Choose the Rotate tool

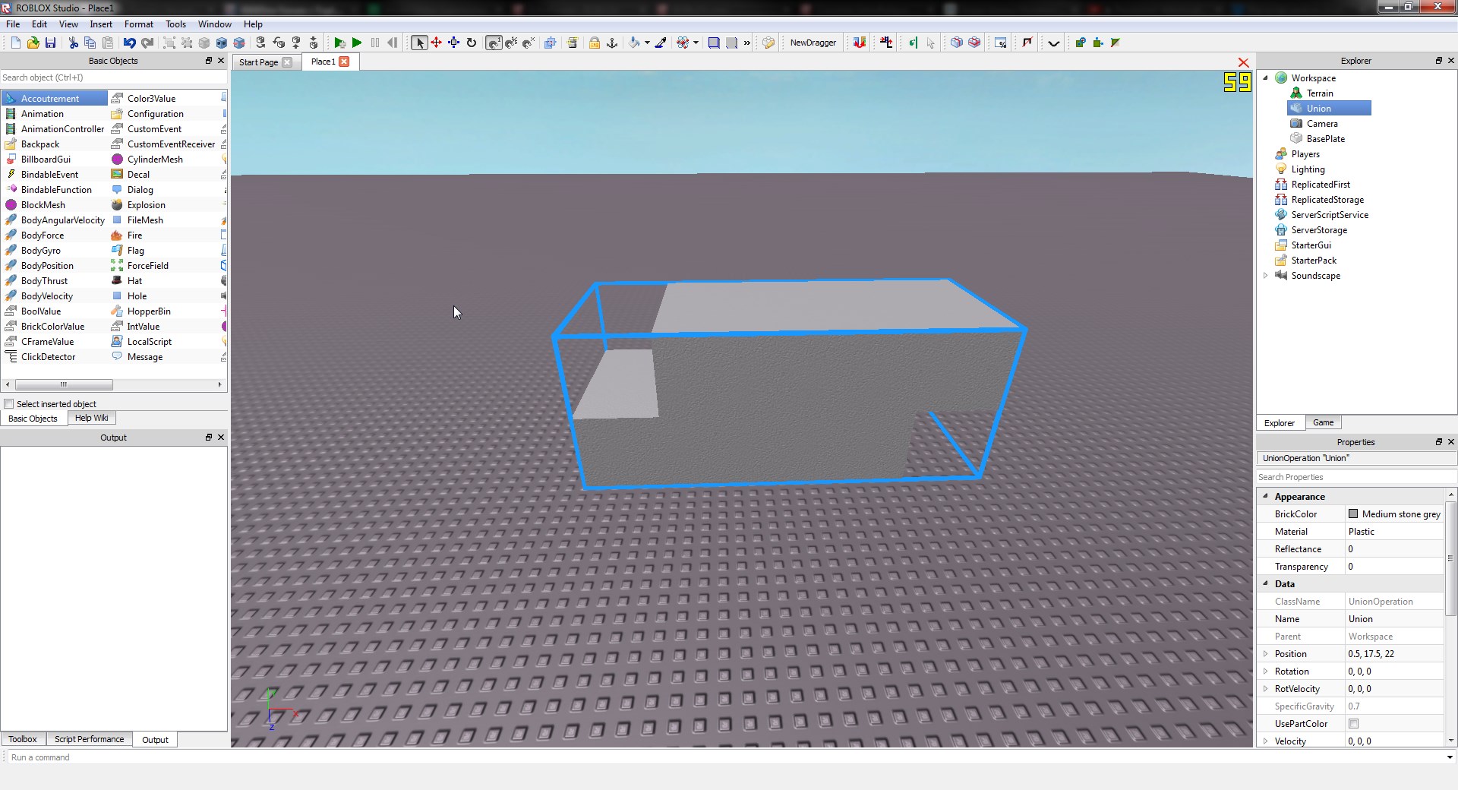471,43
